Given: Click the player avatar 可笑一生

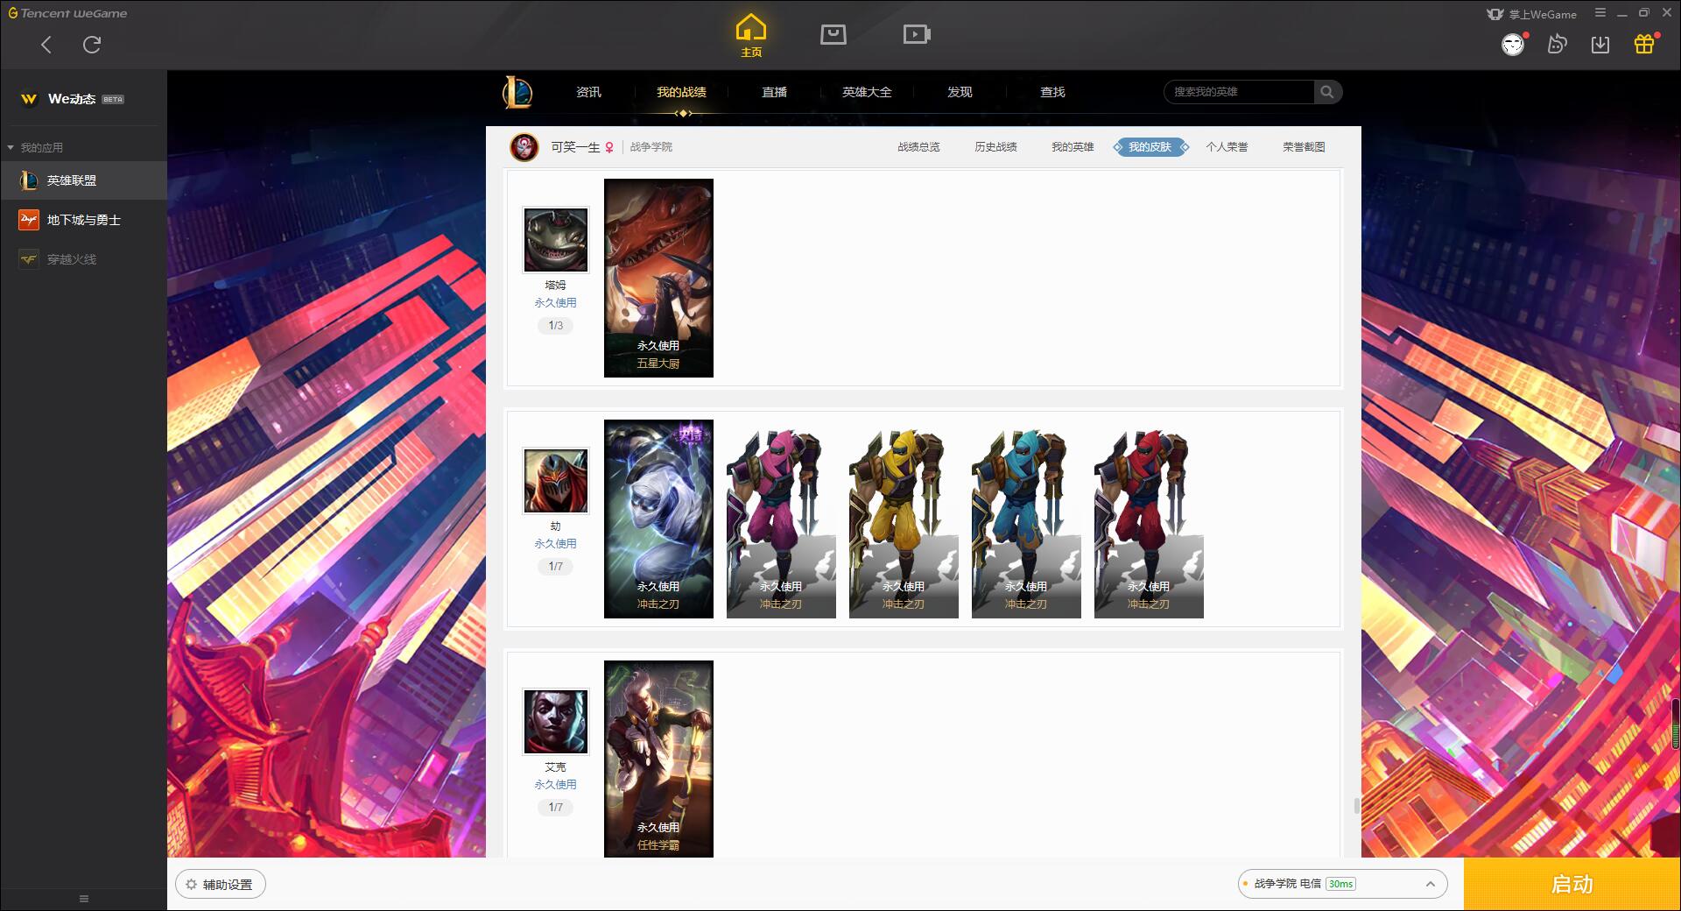Looking at the screenshot, I should (x=524, y=147).
